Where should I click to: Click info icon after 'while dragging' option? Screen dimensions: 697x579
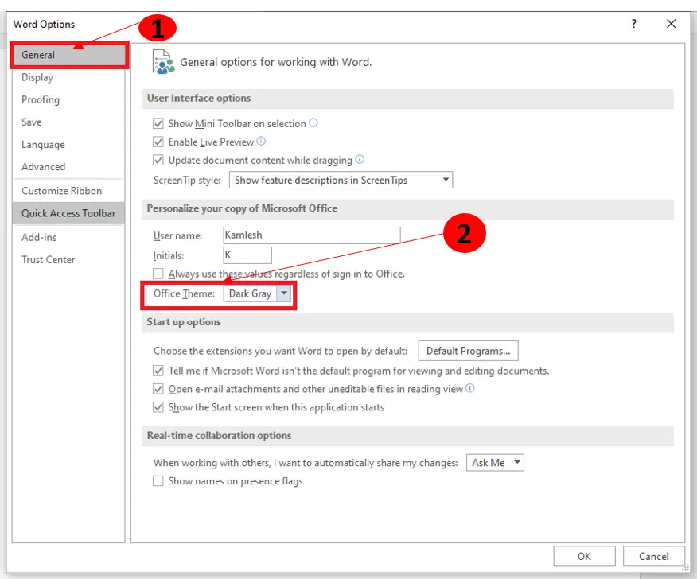[x=360, y=159]
